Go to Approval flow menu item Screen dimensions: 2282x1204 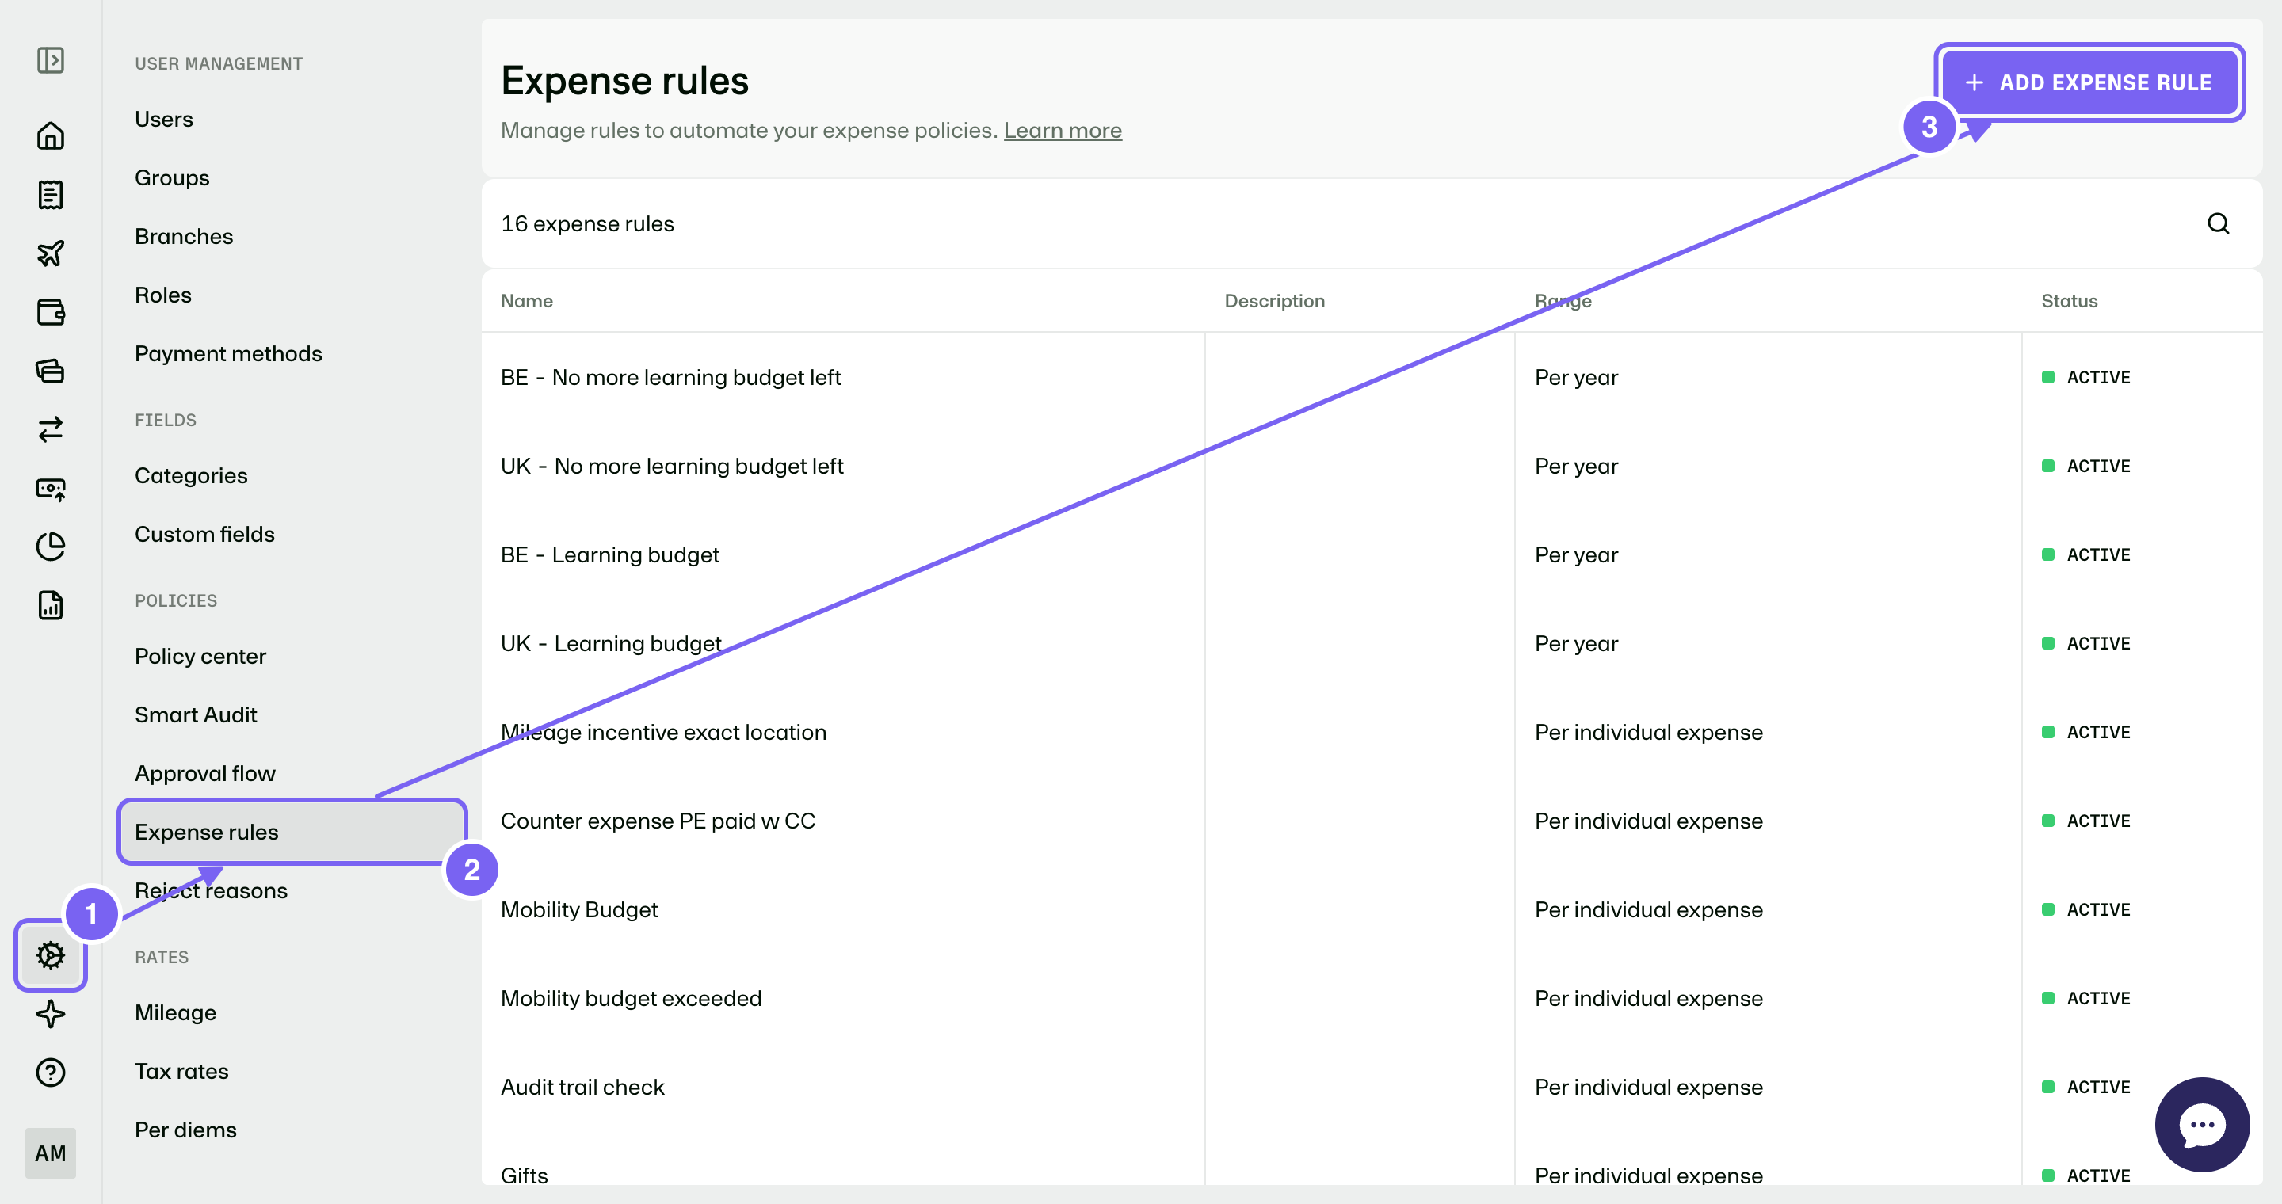point(204,774)
